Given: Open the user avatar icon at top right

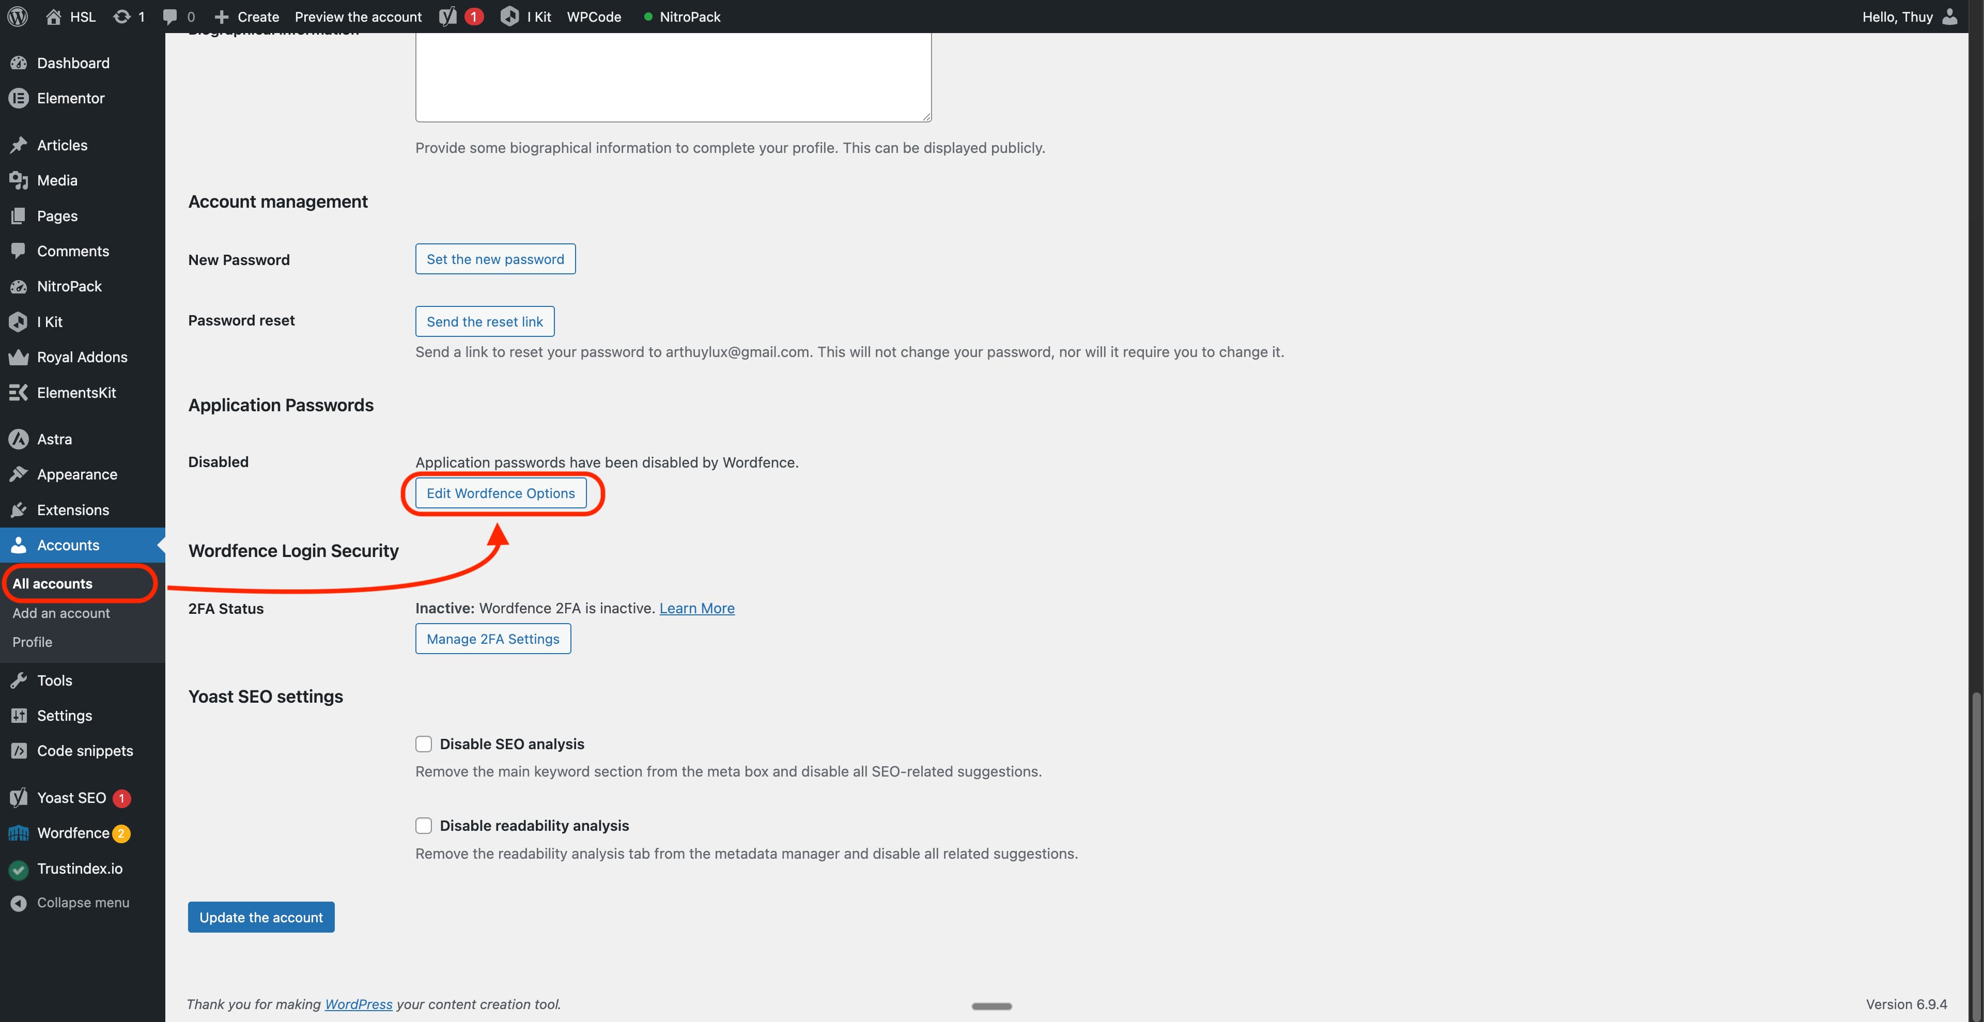Looking at the screenshot, I should tap(1951, 16).
